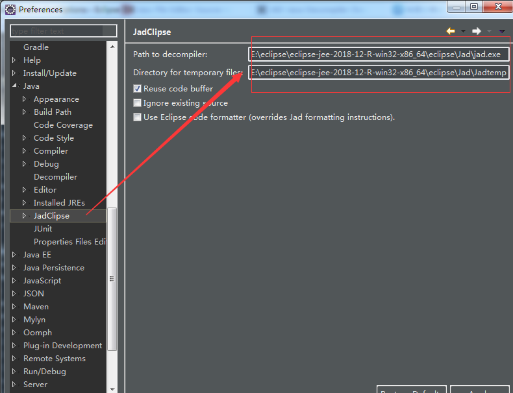Expand the JavaScript node
This screenshot has width=513, height=393.
(x=14, y=280)
